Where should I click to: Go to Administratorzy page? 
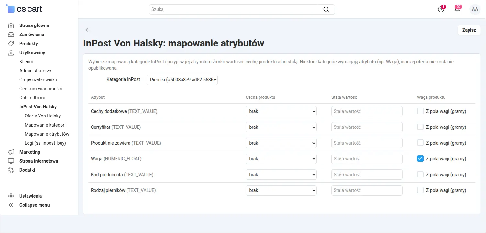click(35, 71)
